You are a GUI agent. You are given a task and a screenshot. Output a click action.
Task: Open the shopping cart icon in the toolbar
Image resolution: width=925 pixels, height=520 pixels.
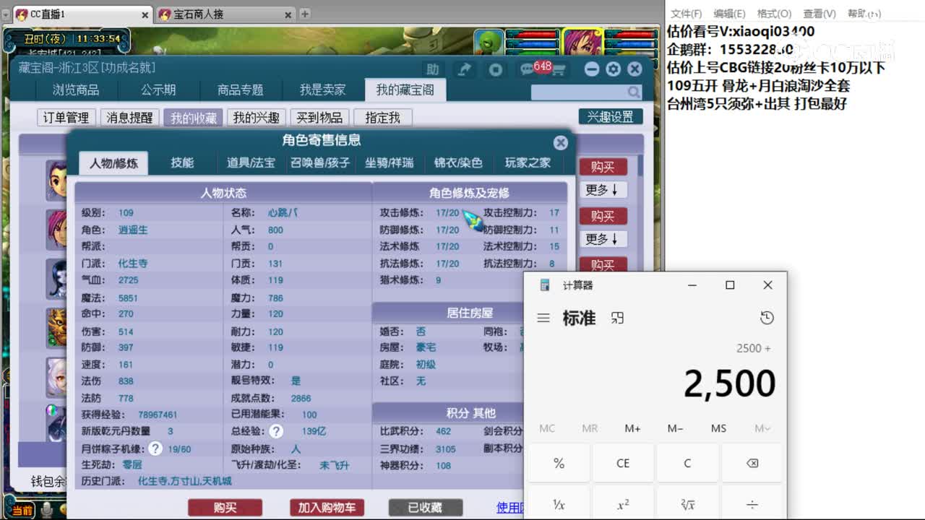[x=559, y=69]
